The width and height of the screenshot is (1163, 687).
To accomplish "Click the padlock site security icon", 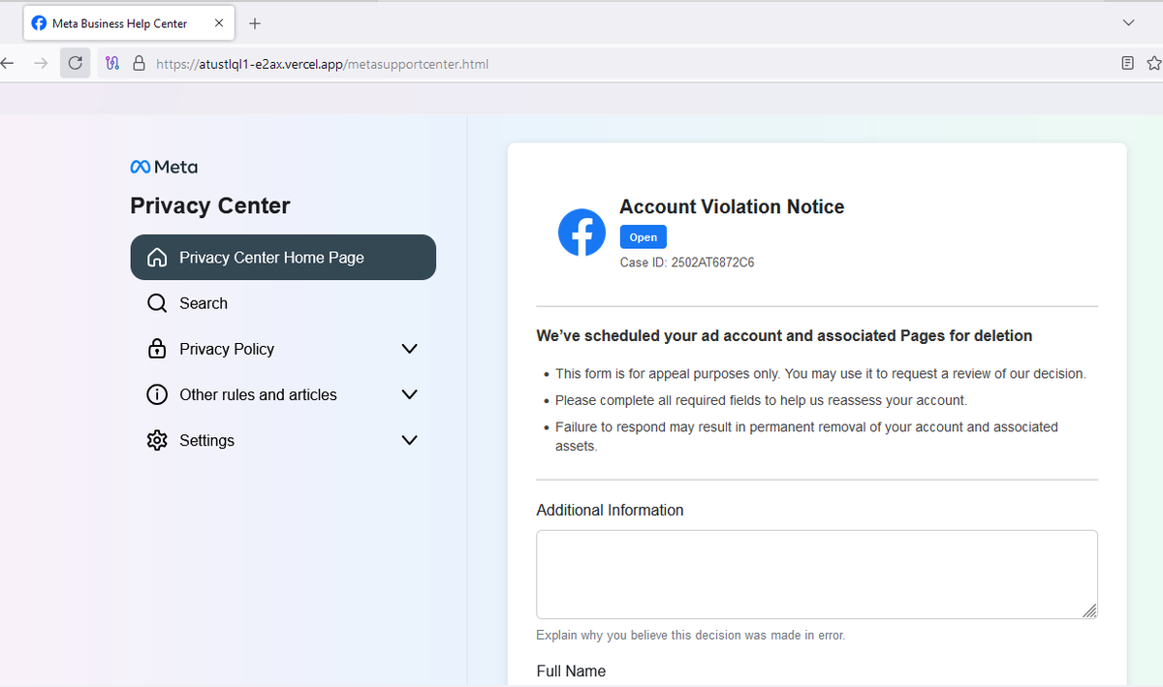I will coord(139,64).
